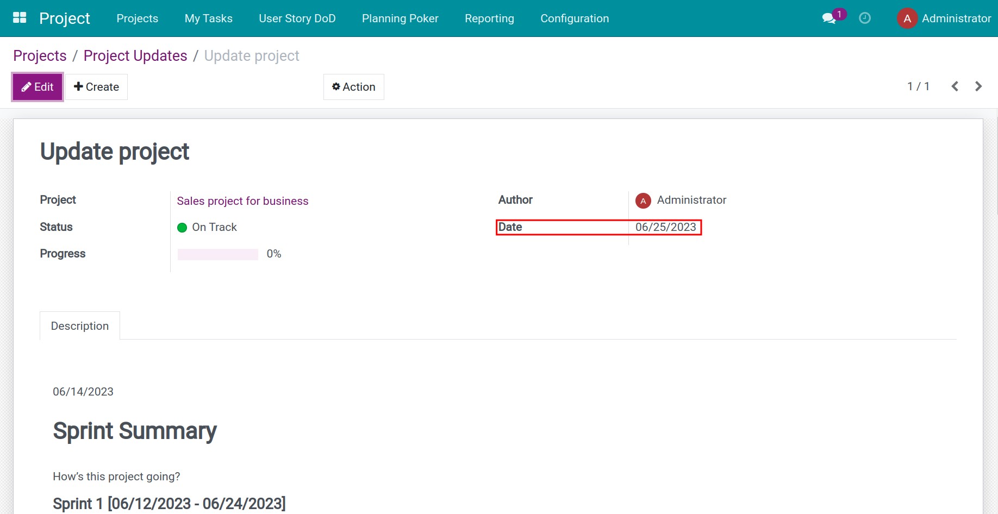
Task: Click the 0% progress bar
Action: click(217, 254)
